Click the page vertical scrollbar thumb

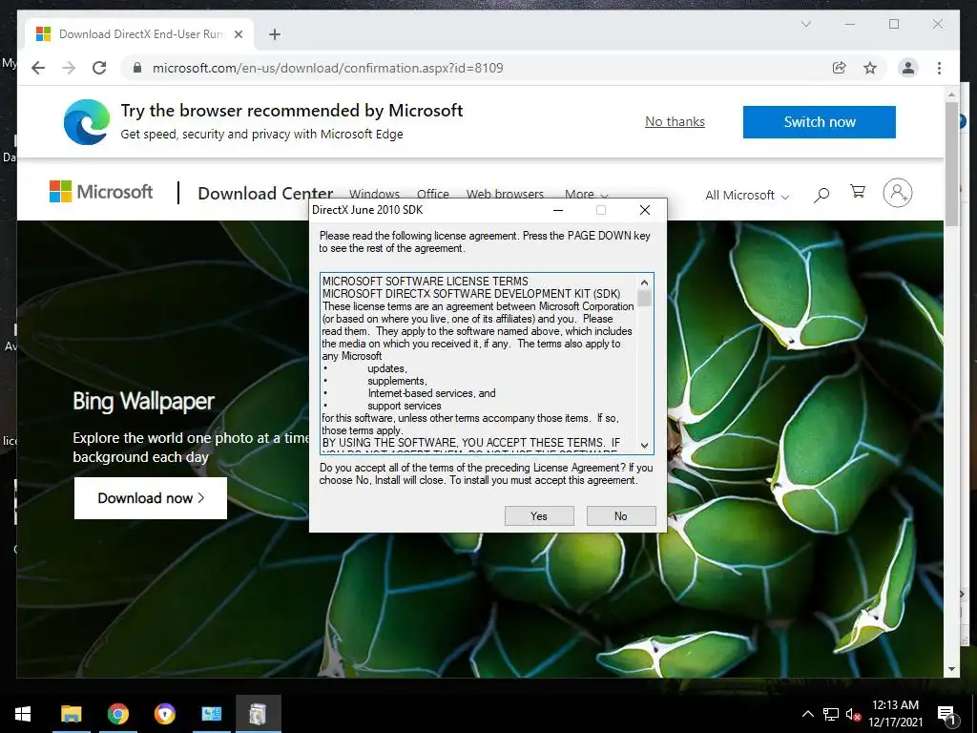[x=951, y=164]
